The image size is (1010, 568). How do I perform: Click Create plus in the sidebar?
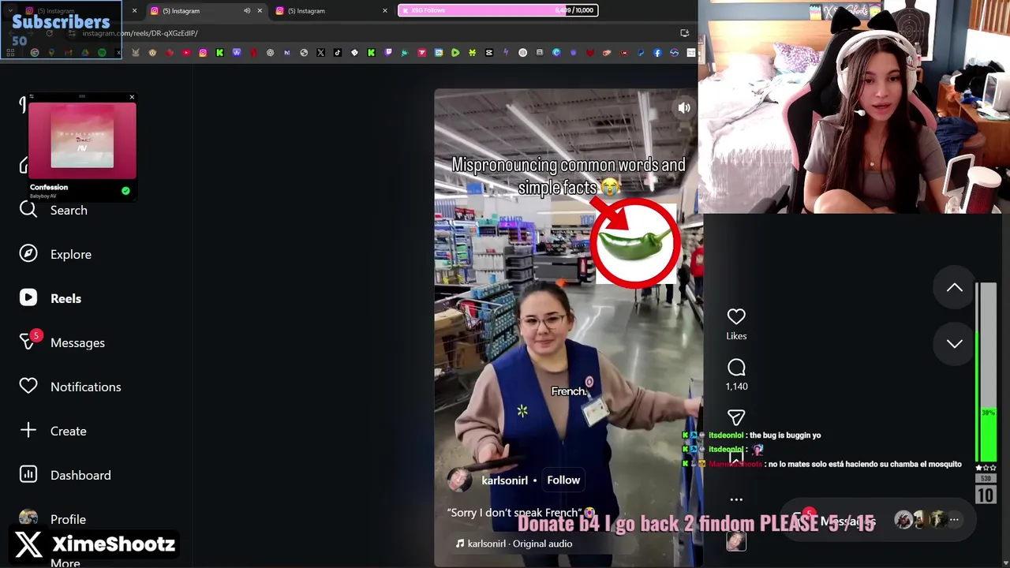(x=53, y=431)
